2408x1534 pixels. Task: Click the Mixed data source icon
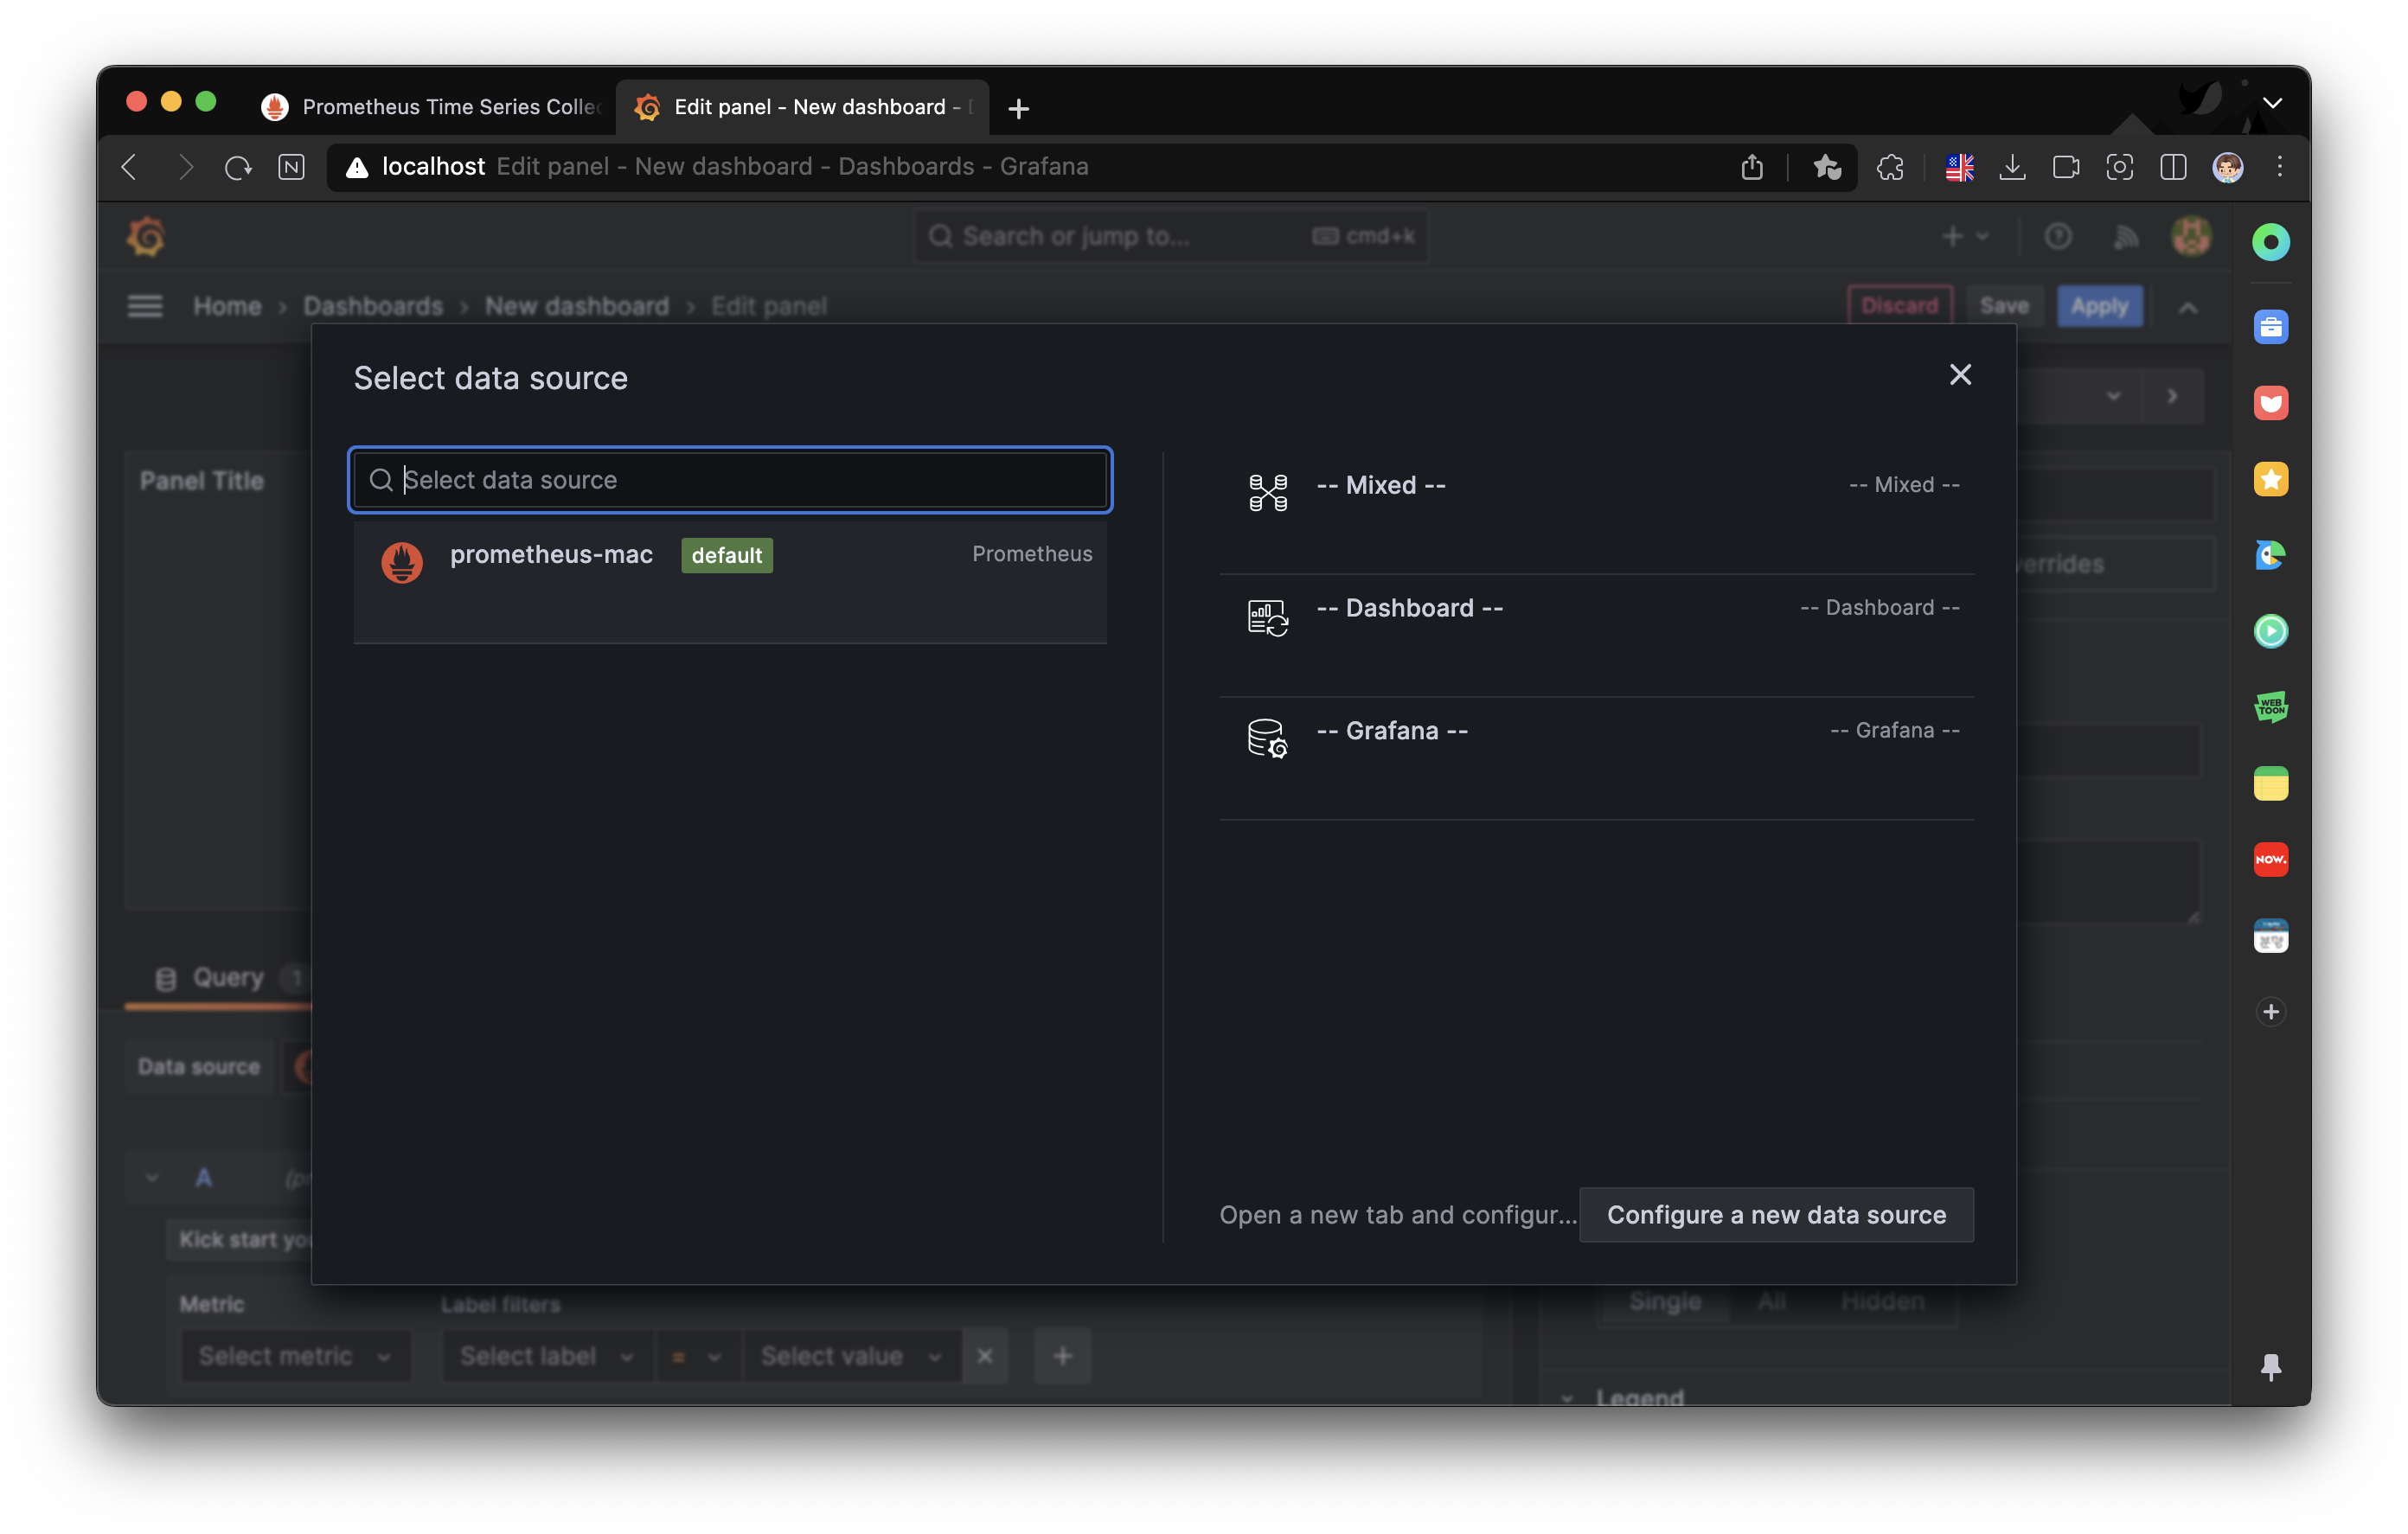tap(1267, 492)
